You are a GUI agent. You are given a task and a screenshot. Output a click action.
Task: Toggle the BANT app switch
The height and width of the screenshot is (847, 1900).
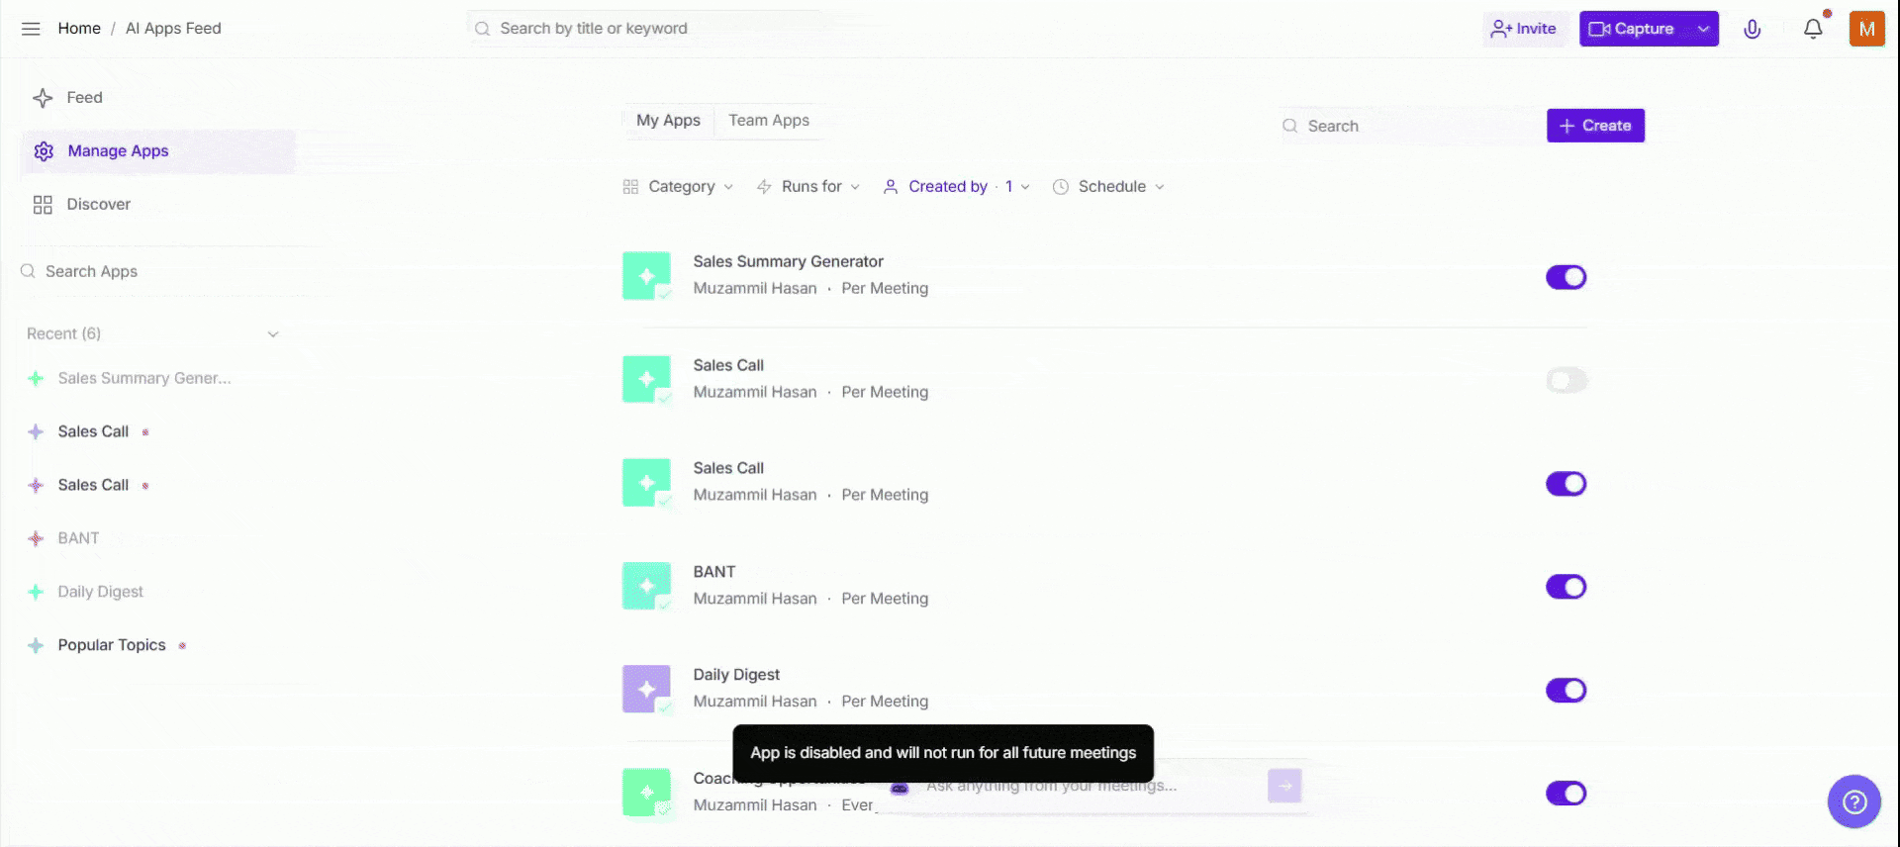1566,587
